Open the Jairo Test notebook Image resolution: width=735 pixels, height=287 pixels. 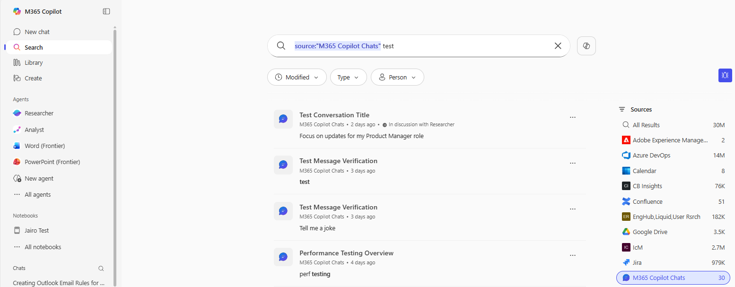point(59,230)
